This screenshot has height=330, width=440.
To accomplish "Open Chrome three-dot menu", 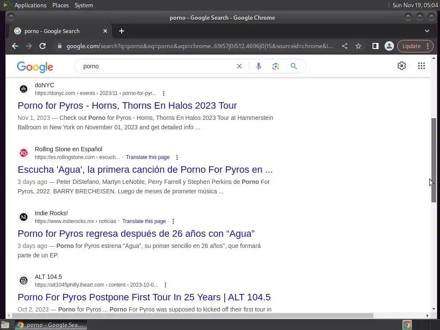I will [428, 46].
